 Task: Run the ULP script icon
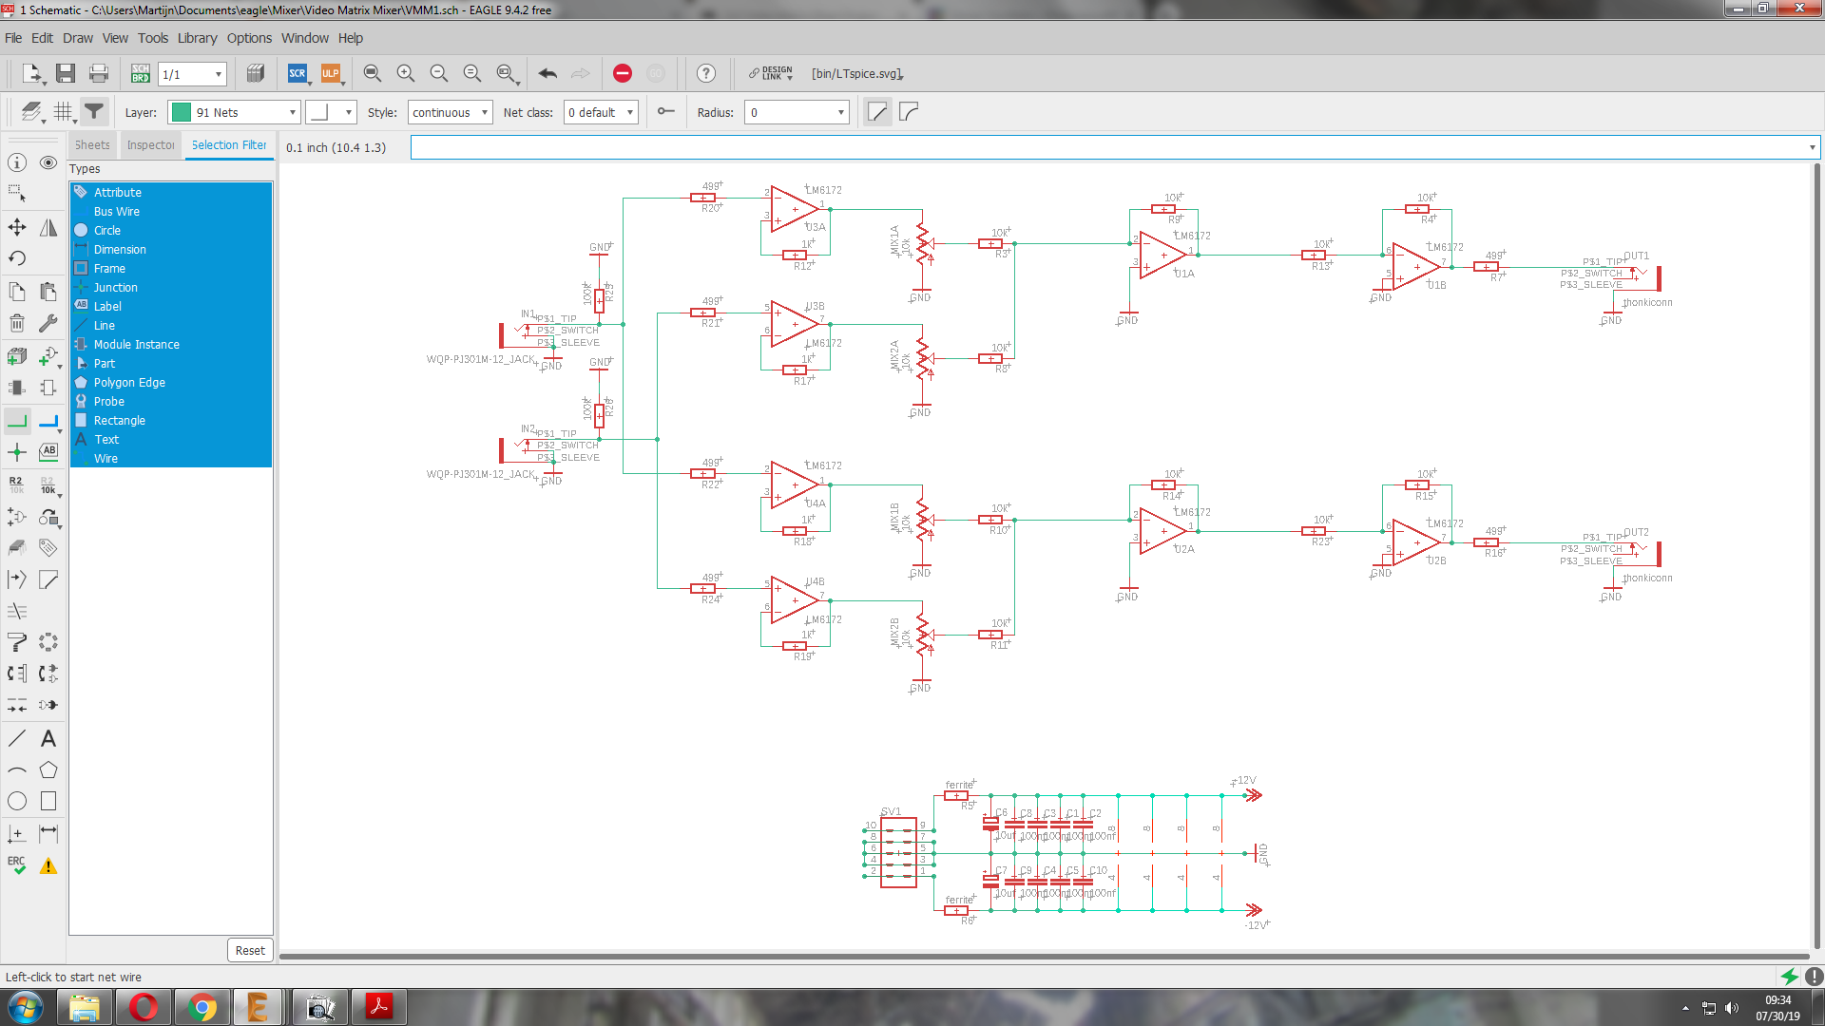tap(330, 73)
